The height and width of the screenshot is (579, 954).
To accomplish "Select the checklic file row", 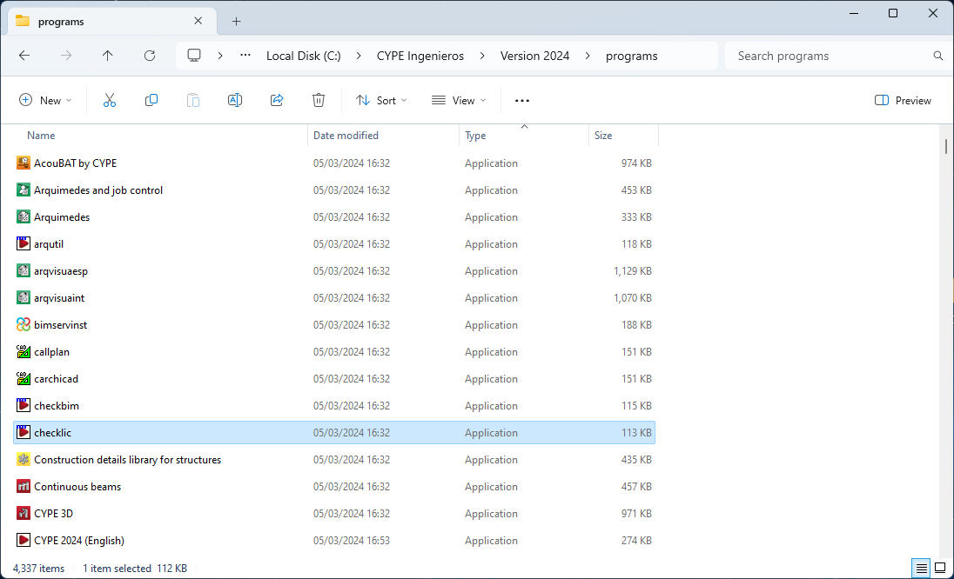I will 334,433.
